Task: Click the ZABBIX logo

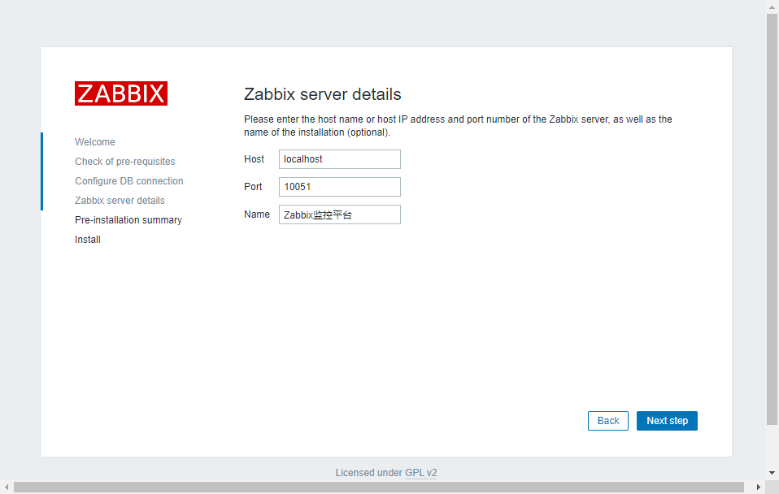Action: [x=121, y=93]
